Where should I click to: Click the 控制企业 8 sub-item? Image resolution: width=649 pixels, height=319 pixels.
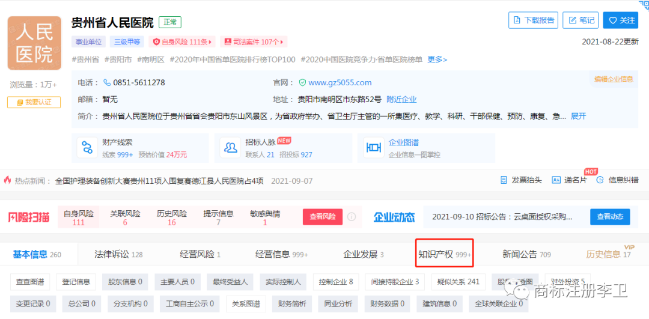coord(336,282)
